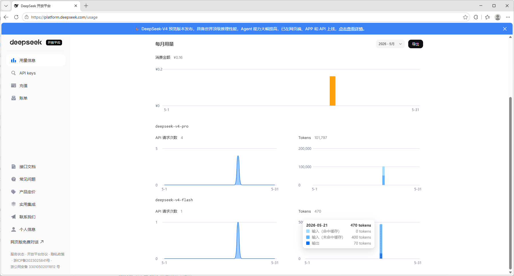Click the 导出 export button

tap(416, 44)
